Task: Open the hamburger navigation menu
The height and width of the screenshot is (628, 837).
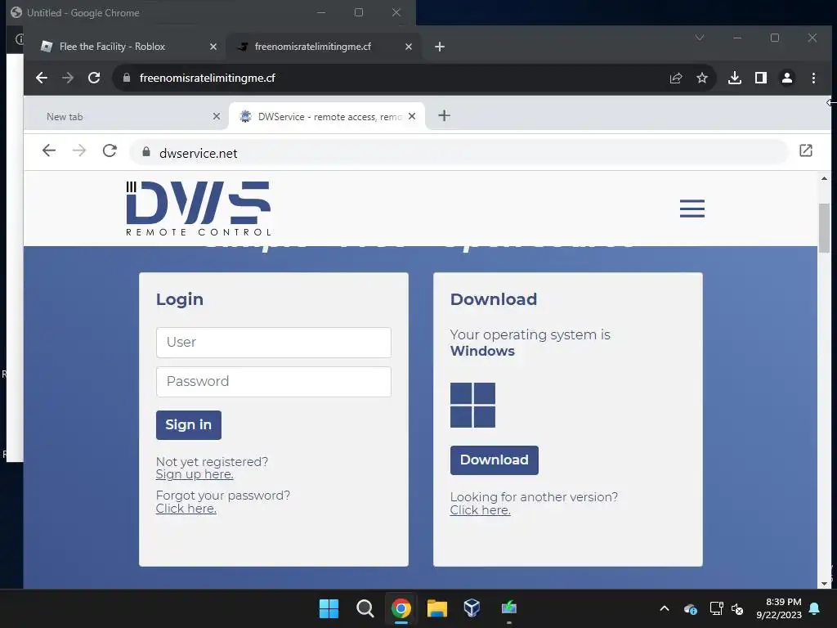Action: click(x=692, y=209)
